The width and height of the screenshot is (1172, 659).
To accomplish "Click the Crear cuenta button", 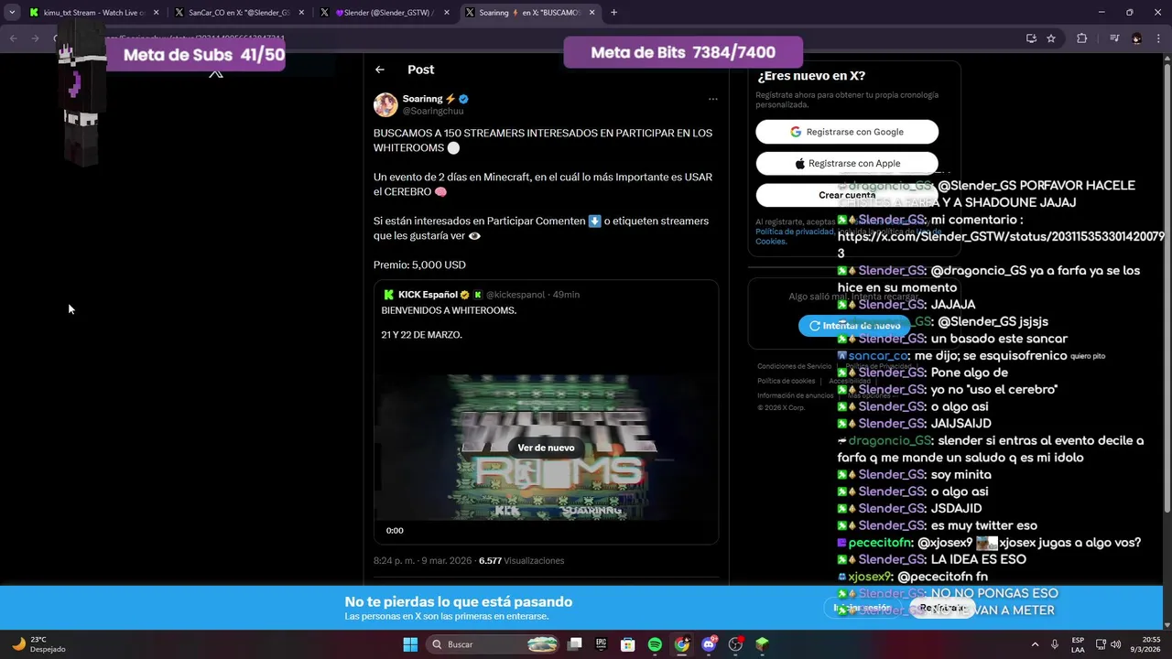I will 847,195.
